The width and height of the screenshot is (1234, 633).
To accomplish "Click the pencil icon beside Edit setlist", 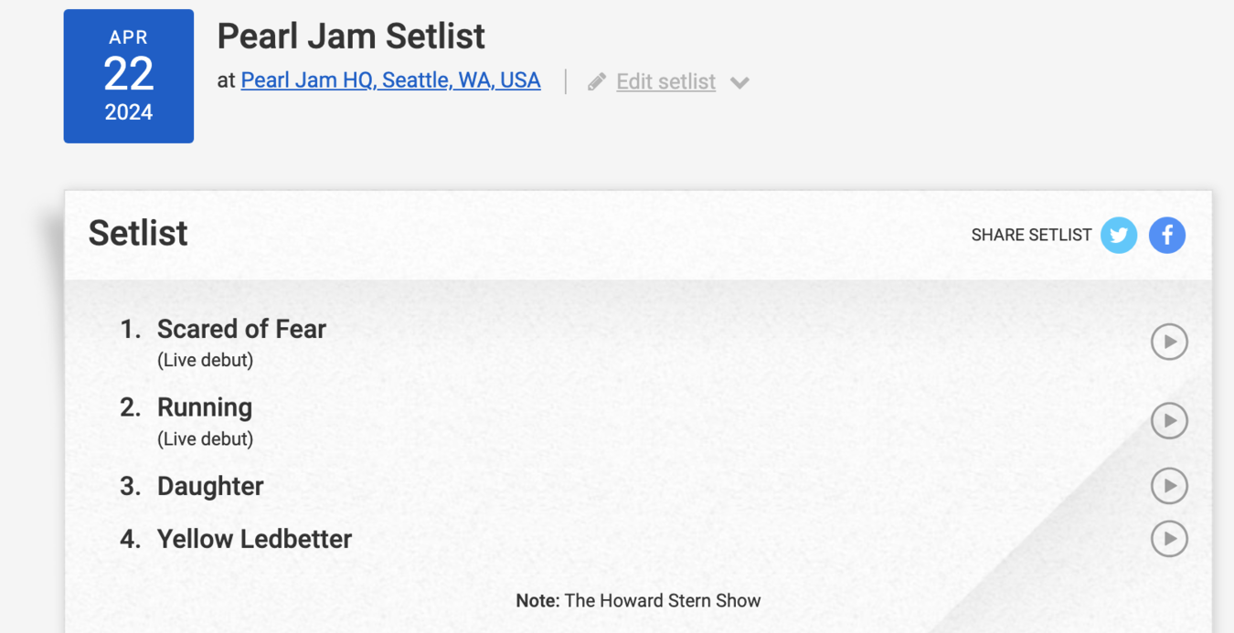I will 597,82.
